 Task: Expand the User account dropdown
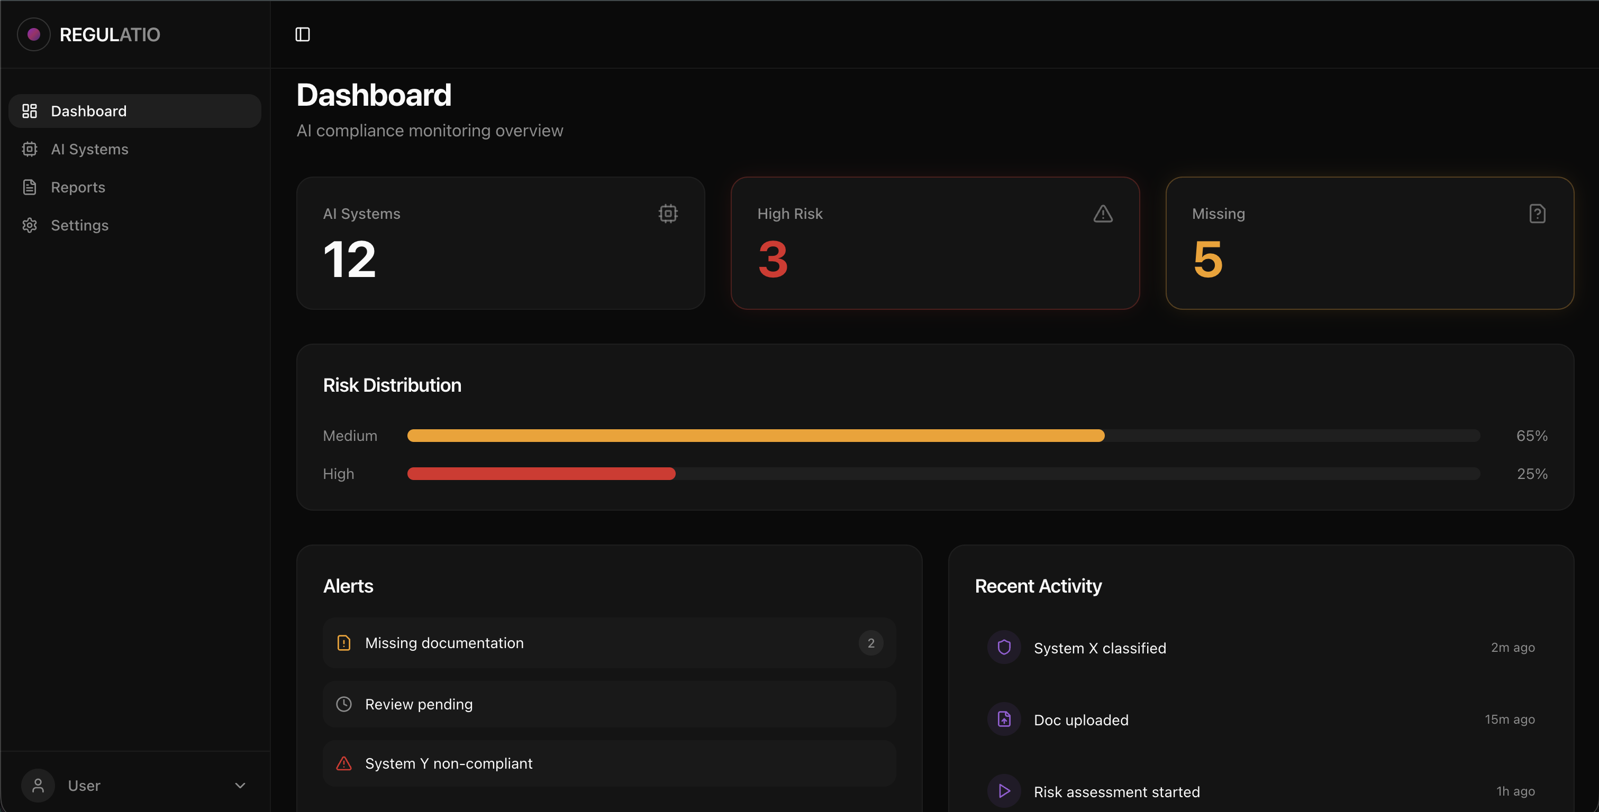click(240, 785)
